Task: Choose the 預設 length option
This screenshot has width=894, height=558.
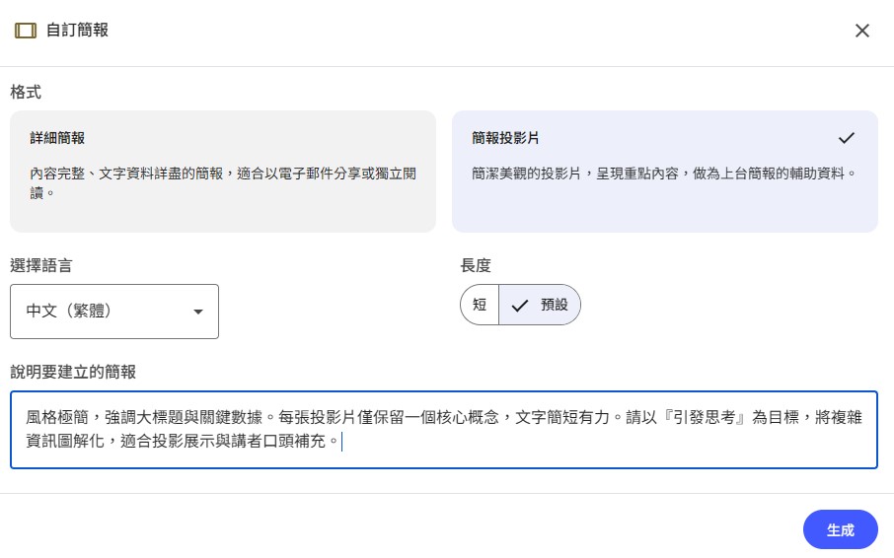Action: point(540,305)
